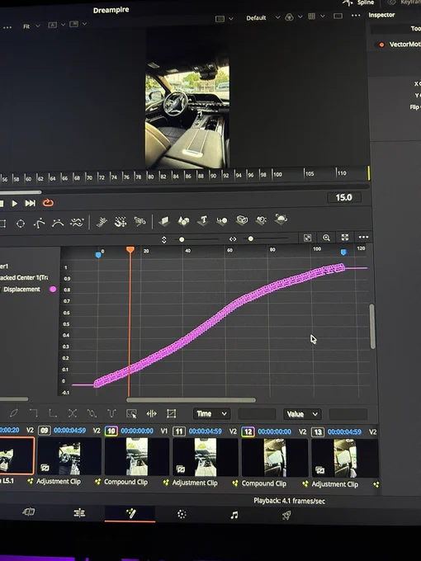Switch to the Deliver page
Viewport: 421px width, 561px height.
pos(286,515)
